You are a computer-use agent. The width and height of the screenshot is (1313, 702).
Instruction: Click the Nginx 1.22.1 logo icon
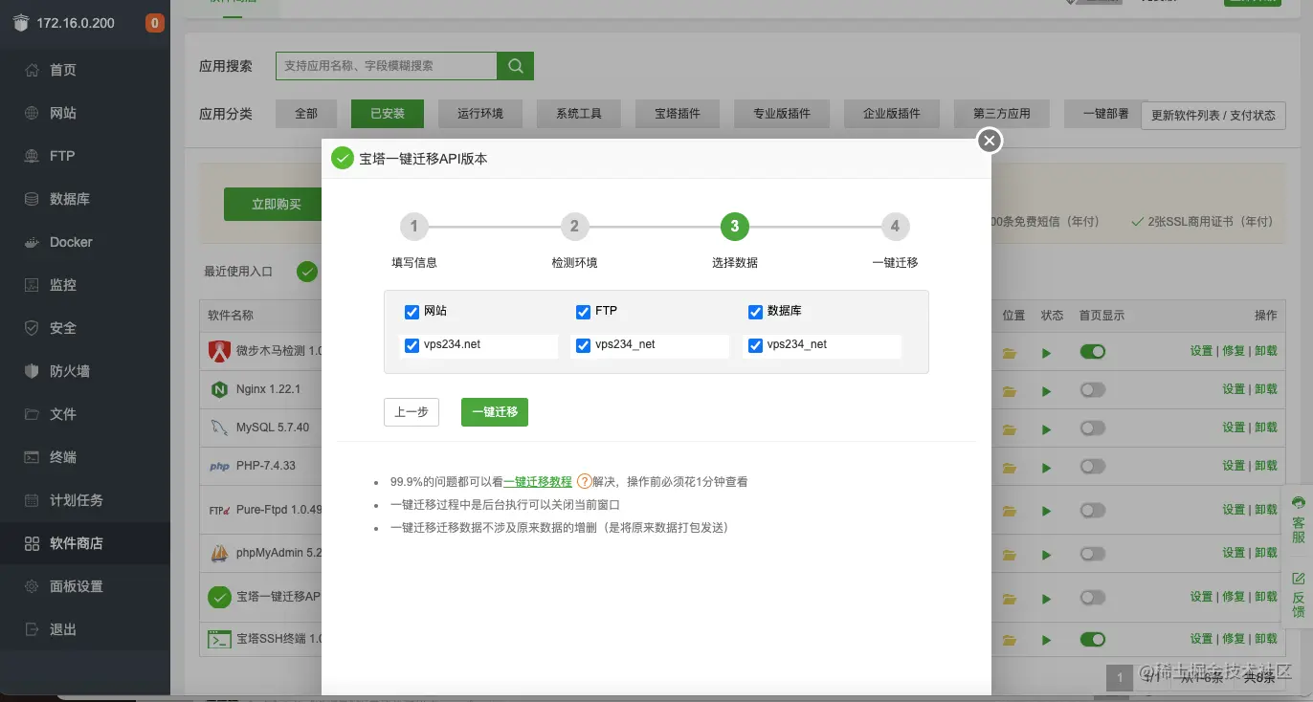coord(219,389)
